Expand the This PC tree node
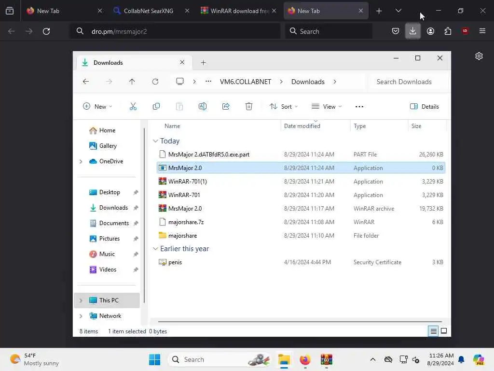 tap(81, 300)
